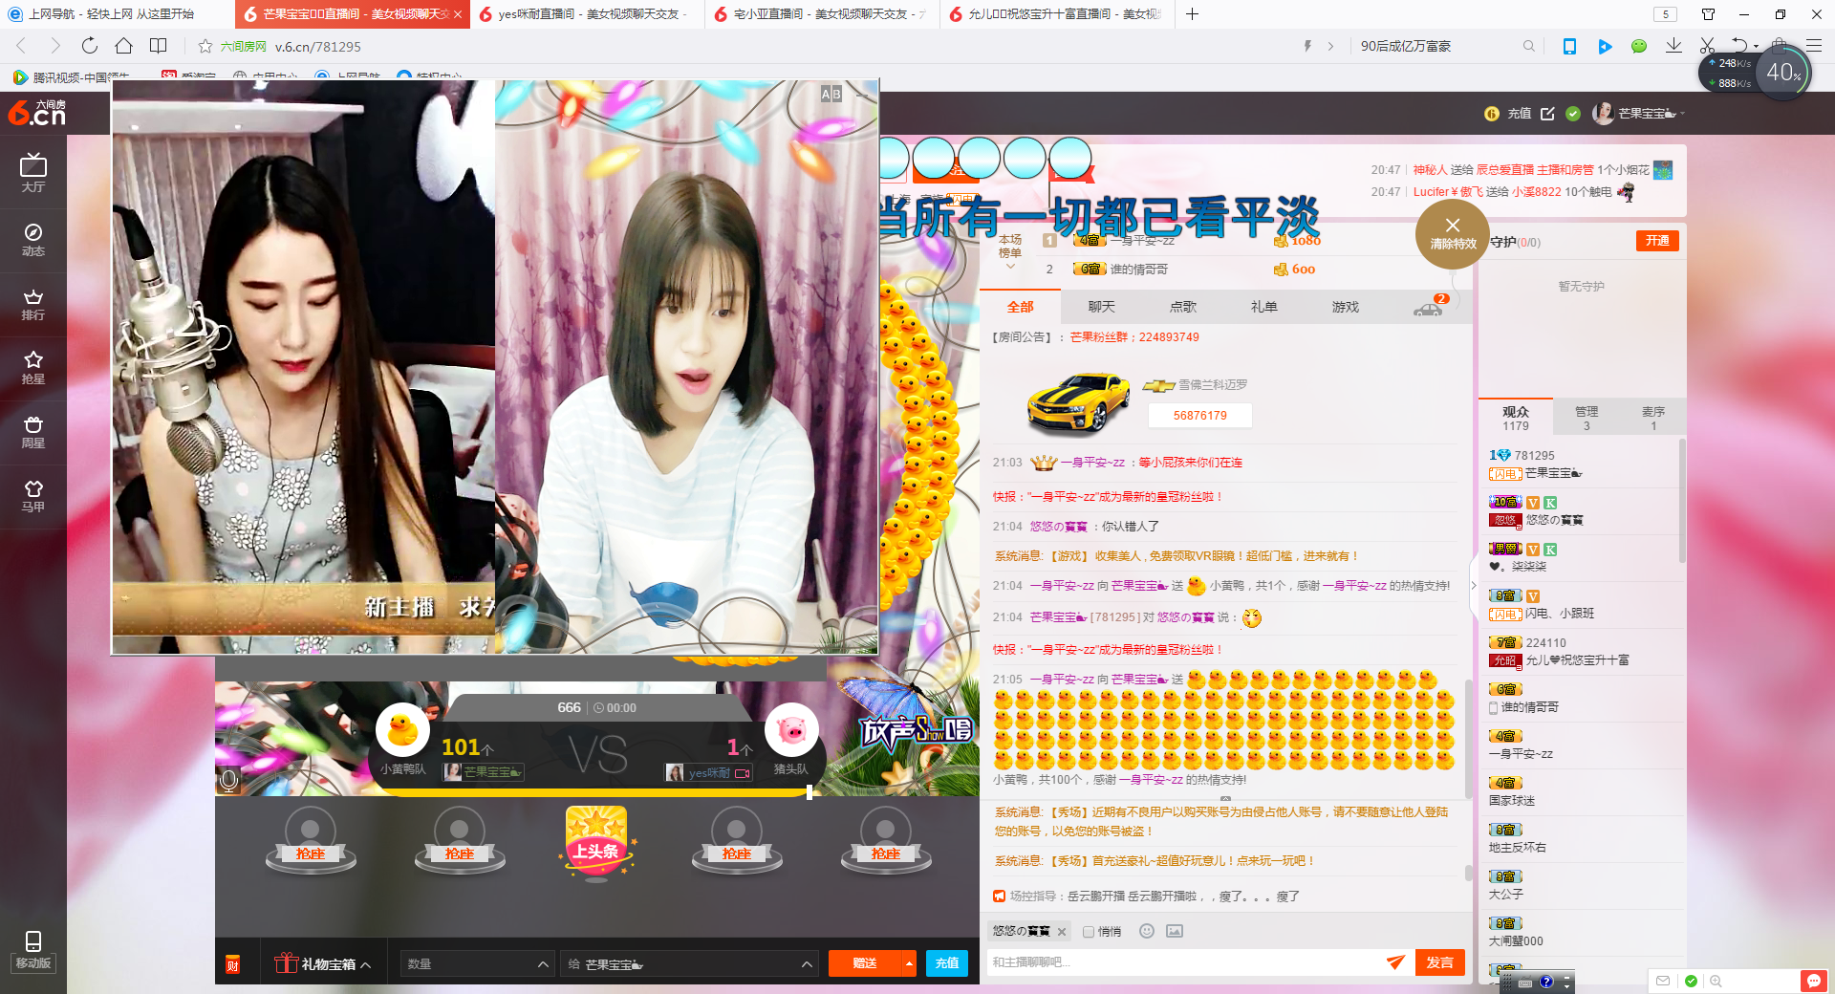This screenshot has width=1835, height=994.
Task: Toggle the 悄悄 whisper checkbox
Action: click(x=1089, y=932)
